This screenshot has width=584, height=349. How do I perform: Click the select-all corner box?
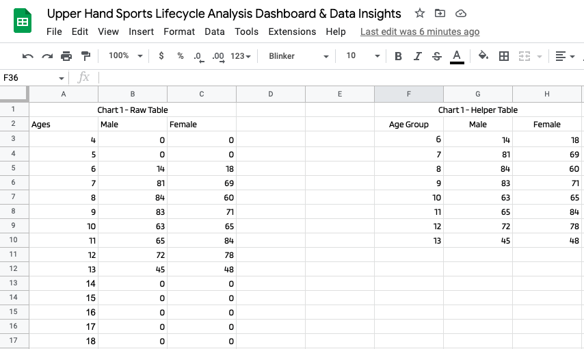[14, 94]
